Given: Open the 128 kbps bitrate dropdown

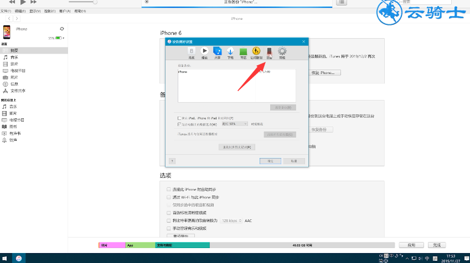Looking at the screenshot, I should tap(231, 221).
